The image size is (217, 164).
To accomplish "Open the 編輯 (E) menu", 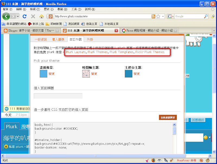I will tap(21, 9).
